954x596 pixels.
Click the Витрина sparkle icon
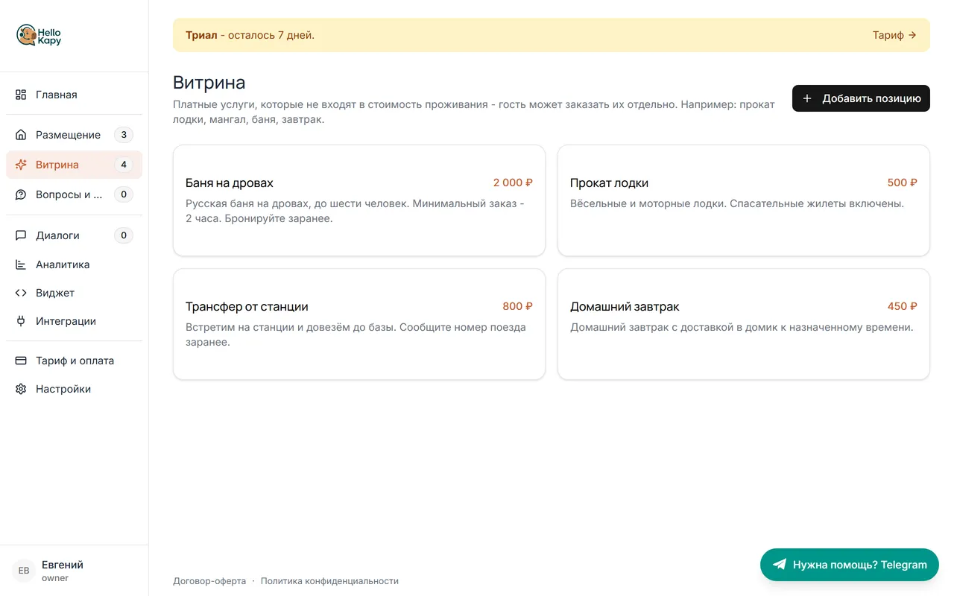[21, 165]
